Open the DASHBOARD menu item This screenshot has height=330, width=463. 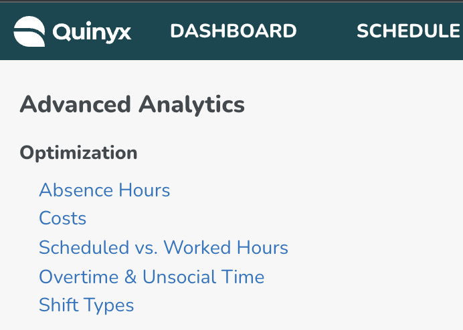pyautogui.click(x=234, y=31)
